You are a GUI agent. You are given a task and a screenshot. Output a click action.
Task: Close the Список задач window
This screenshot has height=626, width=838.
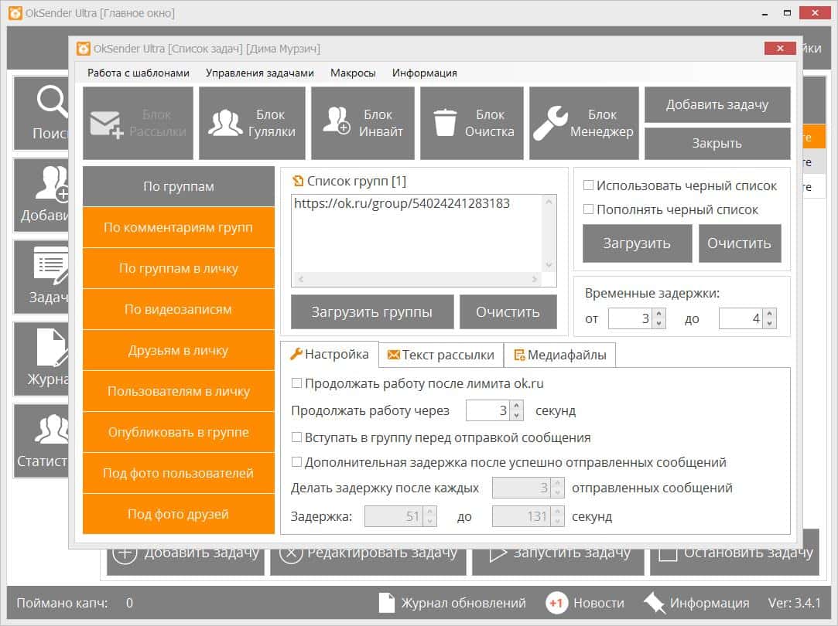tap(780, 49)
